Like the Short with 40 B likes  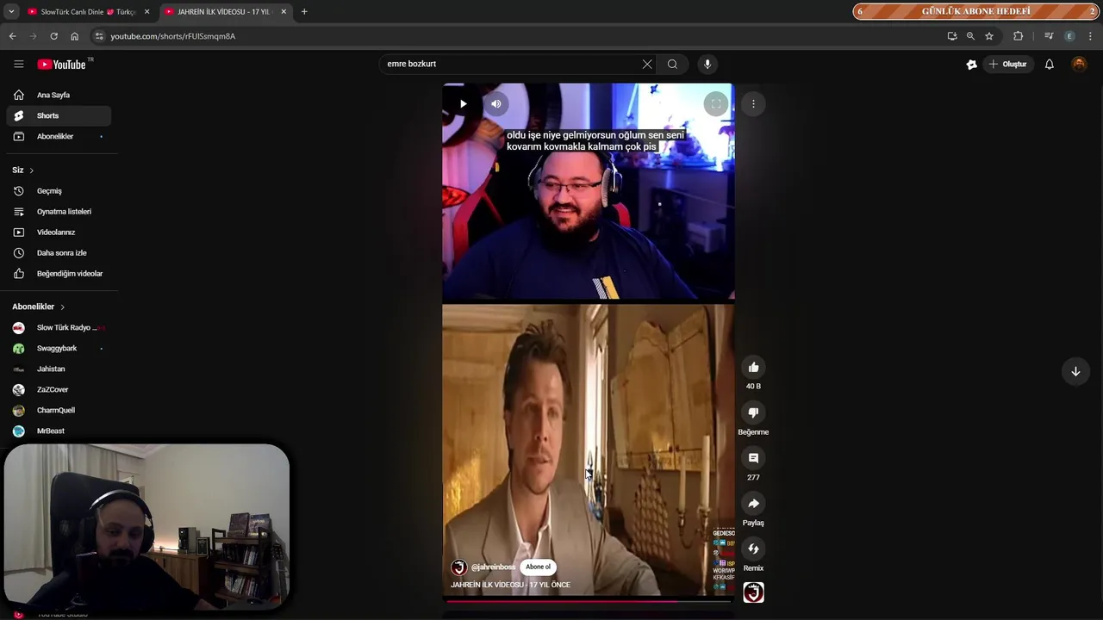point(753,367)
